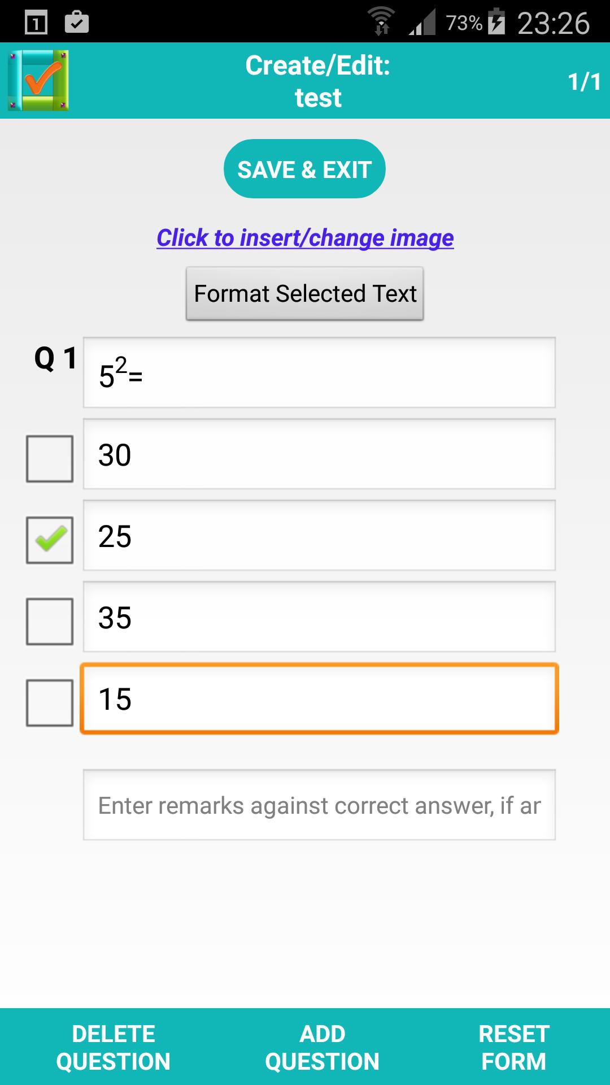Select DELETE QUESTION from the bottom bar
610x1085 pixels.
pos(112,1047)
